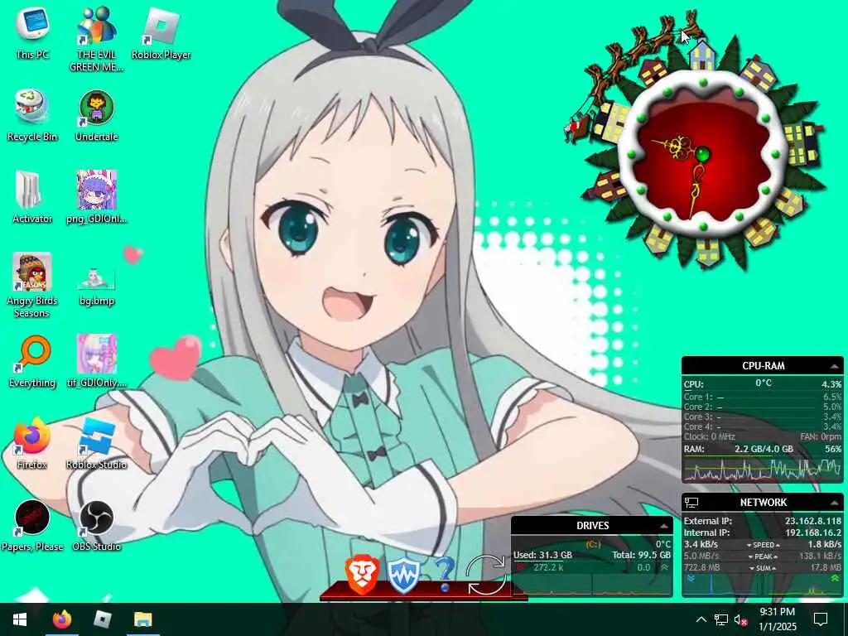
Task: Select THE EVIL GREEN ME... desktop shortcut
Action: (96, 40)
